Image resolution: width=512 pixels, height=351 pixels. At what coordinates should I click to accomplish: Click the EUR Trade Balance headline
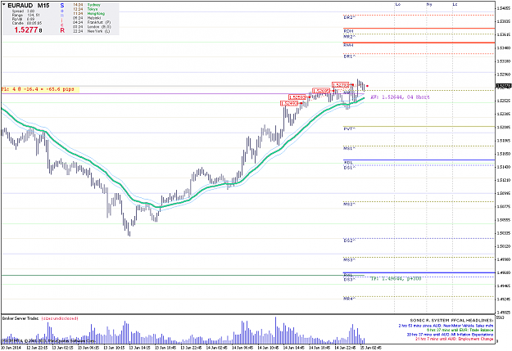(460, 330)
